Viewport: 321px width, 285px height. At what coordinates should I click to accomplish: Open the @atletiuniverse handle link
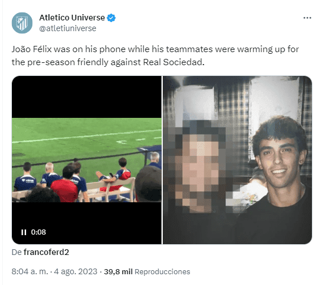click(67, 28)
